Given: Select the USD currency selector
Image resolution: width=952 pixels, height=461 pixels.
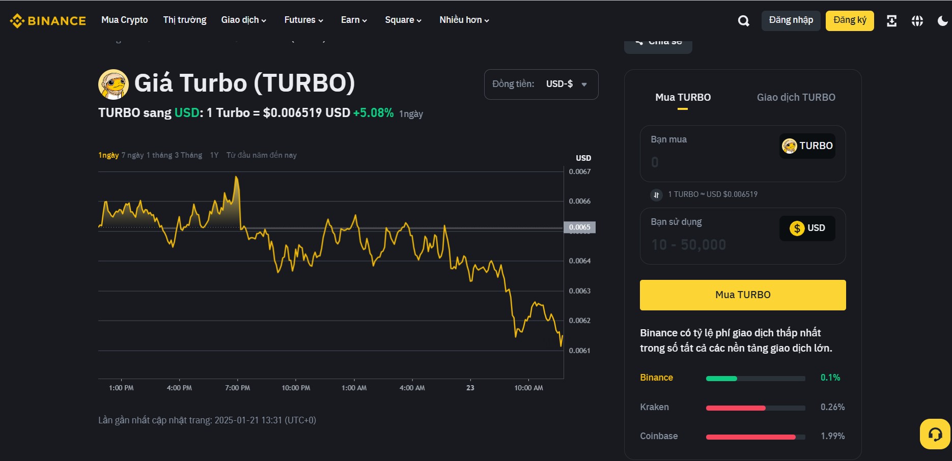Looking at the screenshot, I should coord(807,228).
